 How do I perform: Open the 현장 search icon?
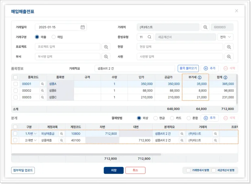coord(229,47)
